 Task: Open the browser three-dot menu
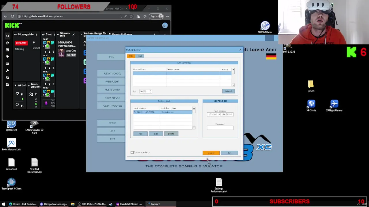coord(167,16)
